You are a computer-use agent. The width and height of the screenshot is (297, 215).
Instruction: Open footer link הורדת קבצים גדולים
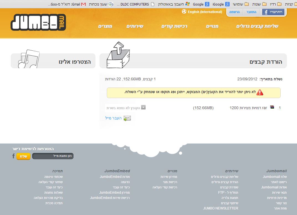[225, 182]
